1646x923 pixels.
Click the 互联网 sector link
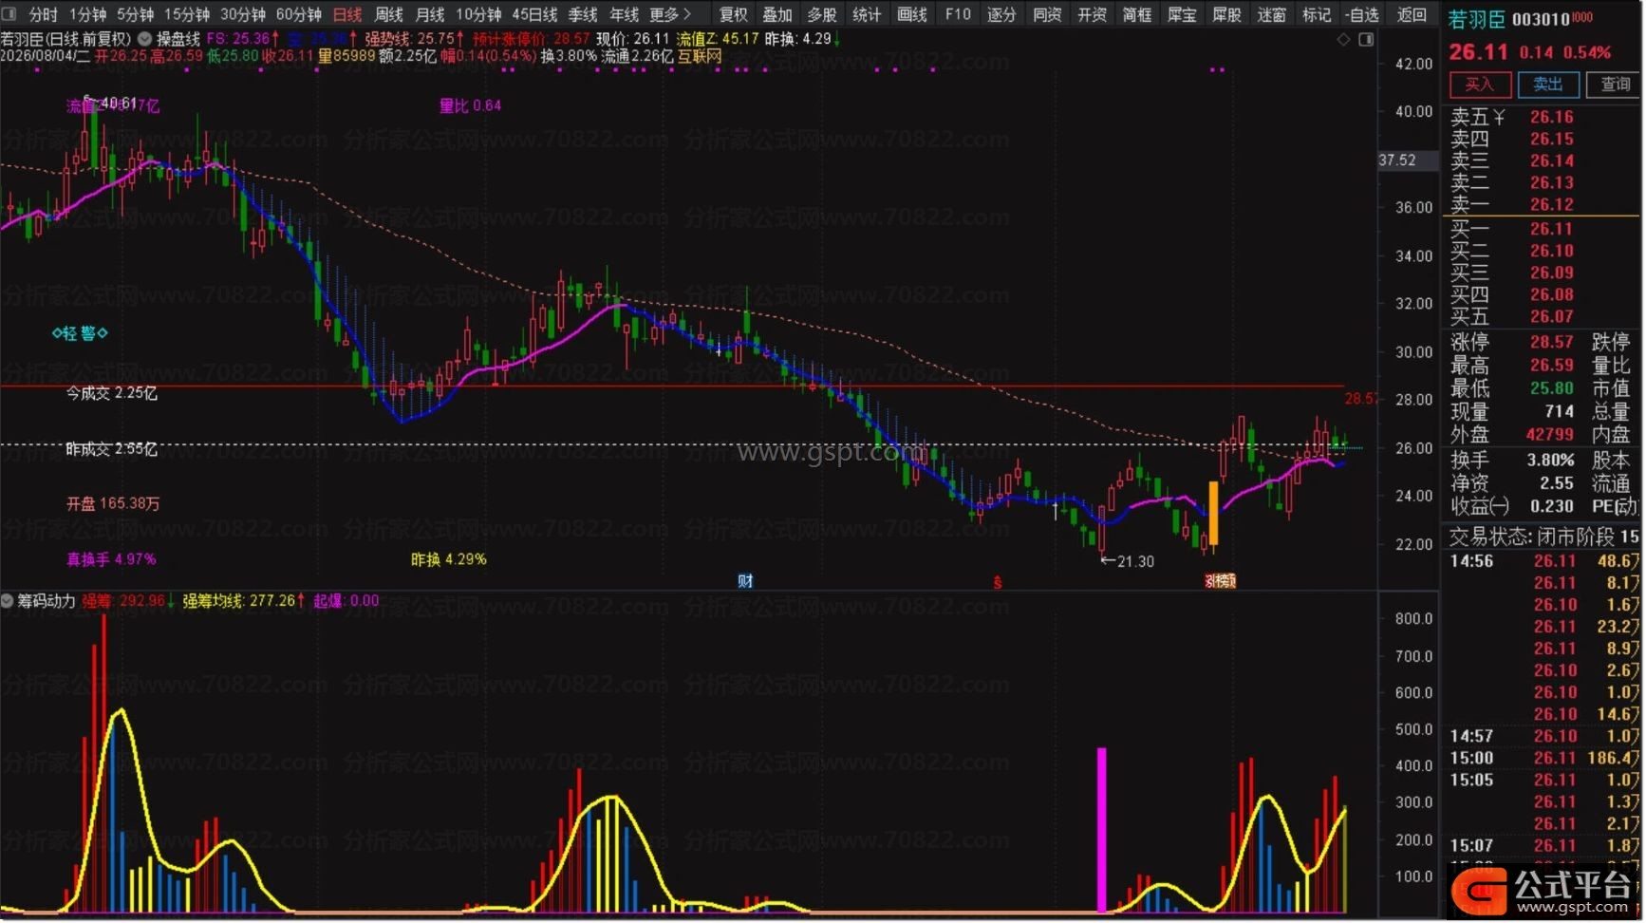700,56
